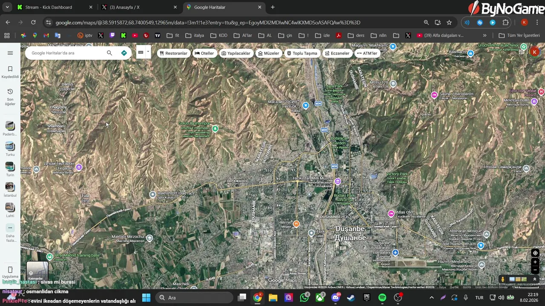Open directions with the blue diamond icon
545x306 pixels.
pos(124,53)
